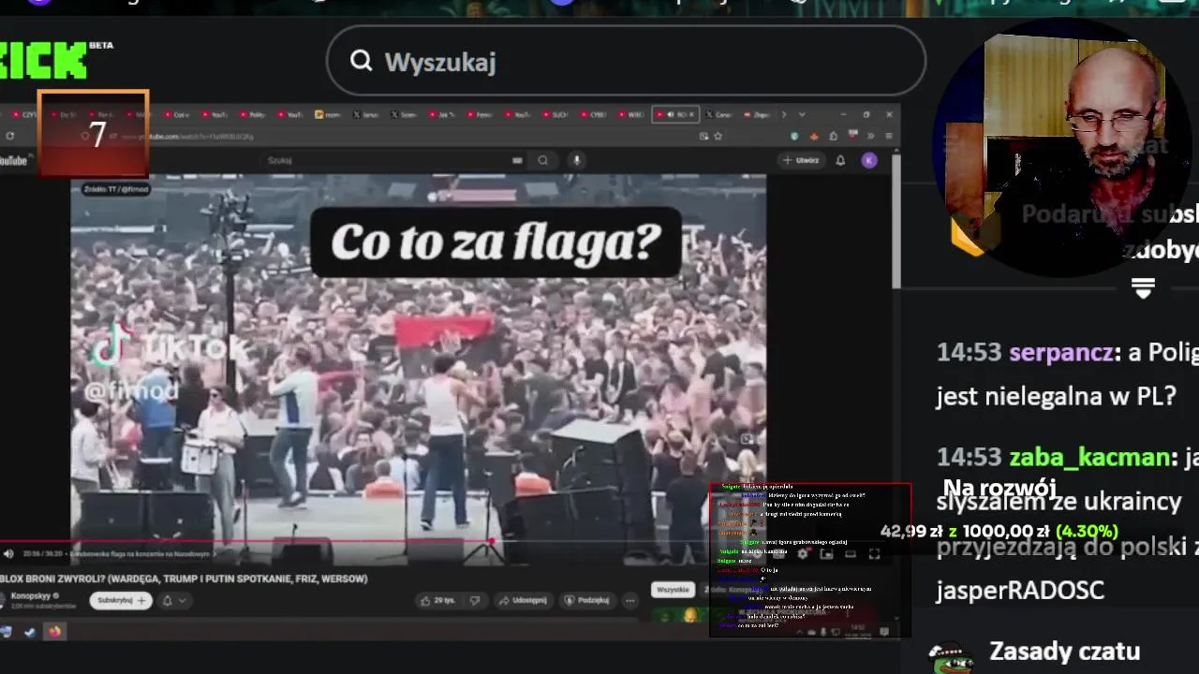Open the Utwórz create menu

pyautogui.click(x=801, y=160)
